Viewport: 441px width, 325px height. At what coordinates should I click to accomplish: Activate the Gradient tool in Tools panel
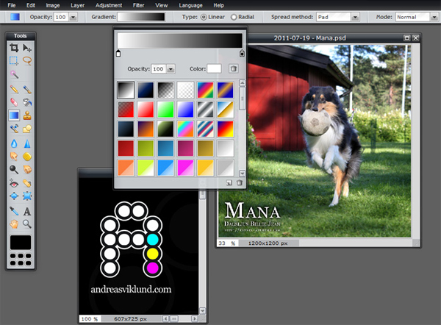coord(14,115)
